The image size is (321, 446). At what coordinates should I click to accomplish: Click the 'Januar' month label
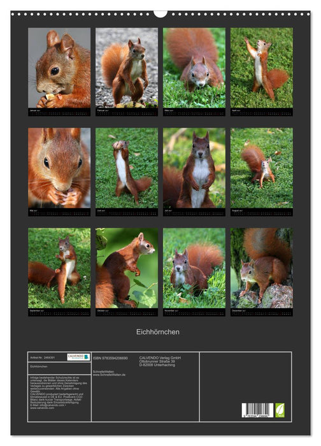point(33,110)
